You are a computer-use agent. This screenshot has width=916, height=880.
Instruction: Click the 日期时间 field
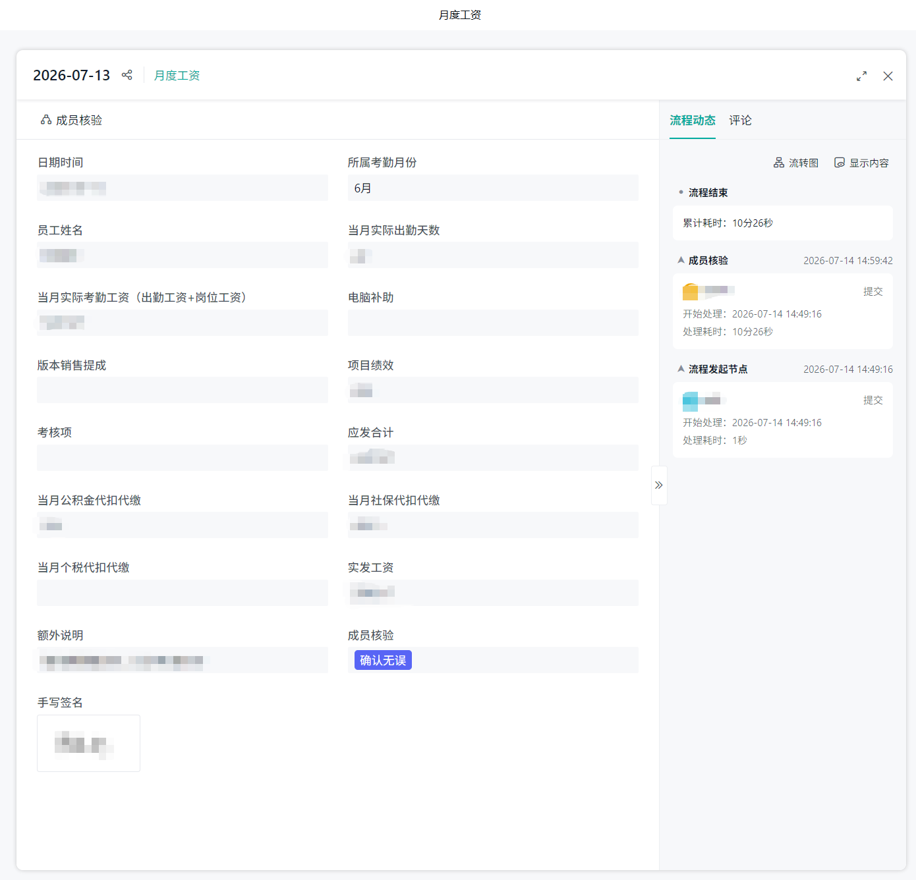click(x=183, y=188)
